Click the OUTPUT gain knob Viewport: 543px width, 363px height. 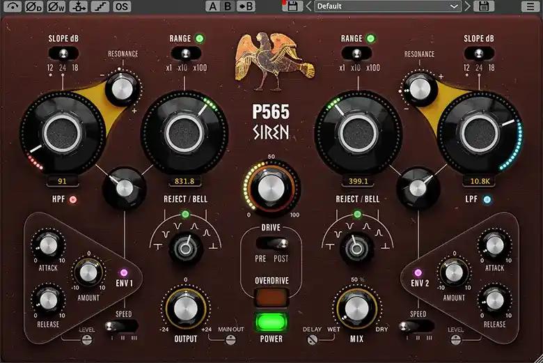pos(186,309)
